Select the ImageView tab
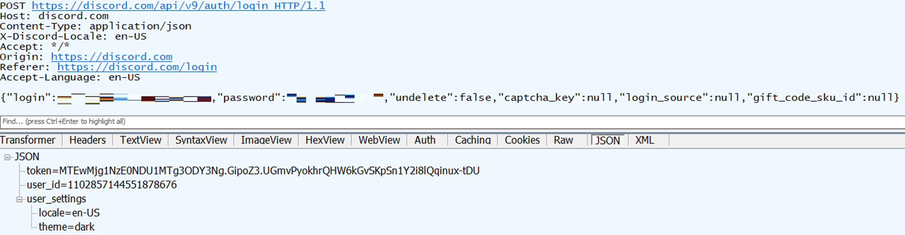 point(266,140)
